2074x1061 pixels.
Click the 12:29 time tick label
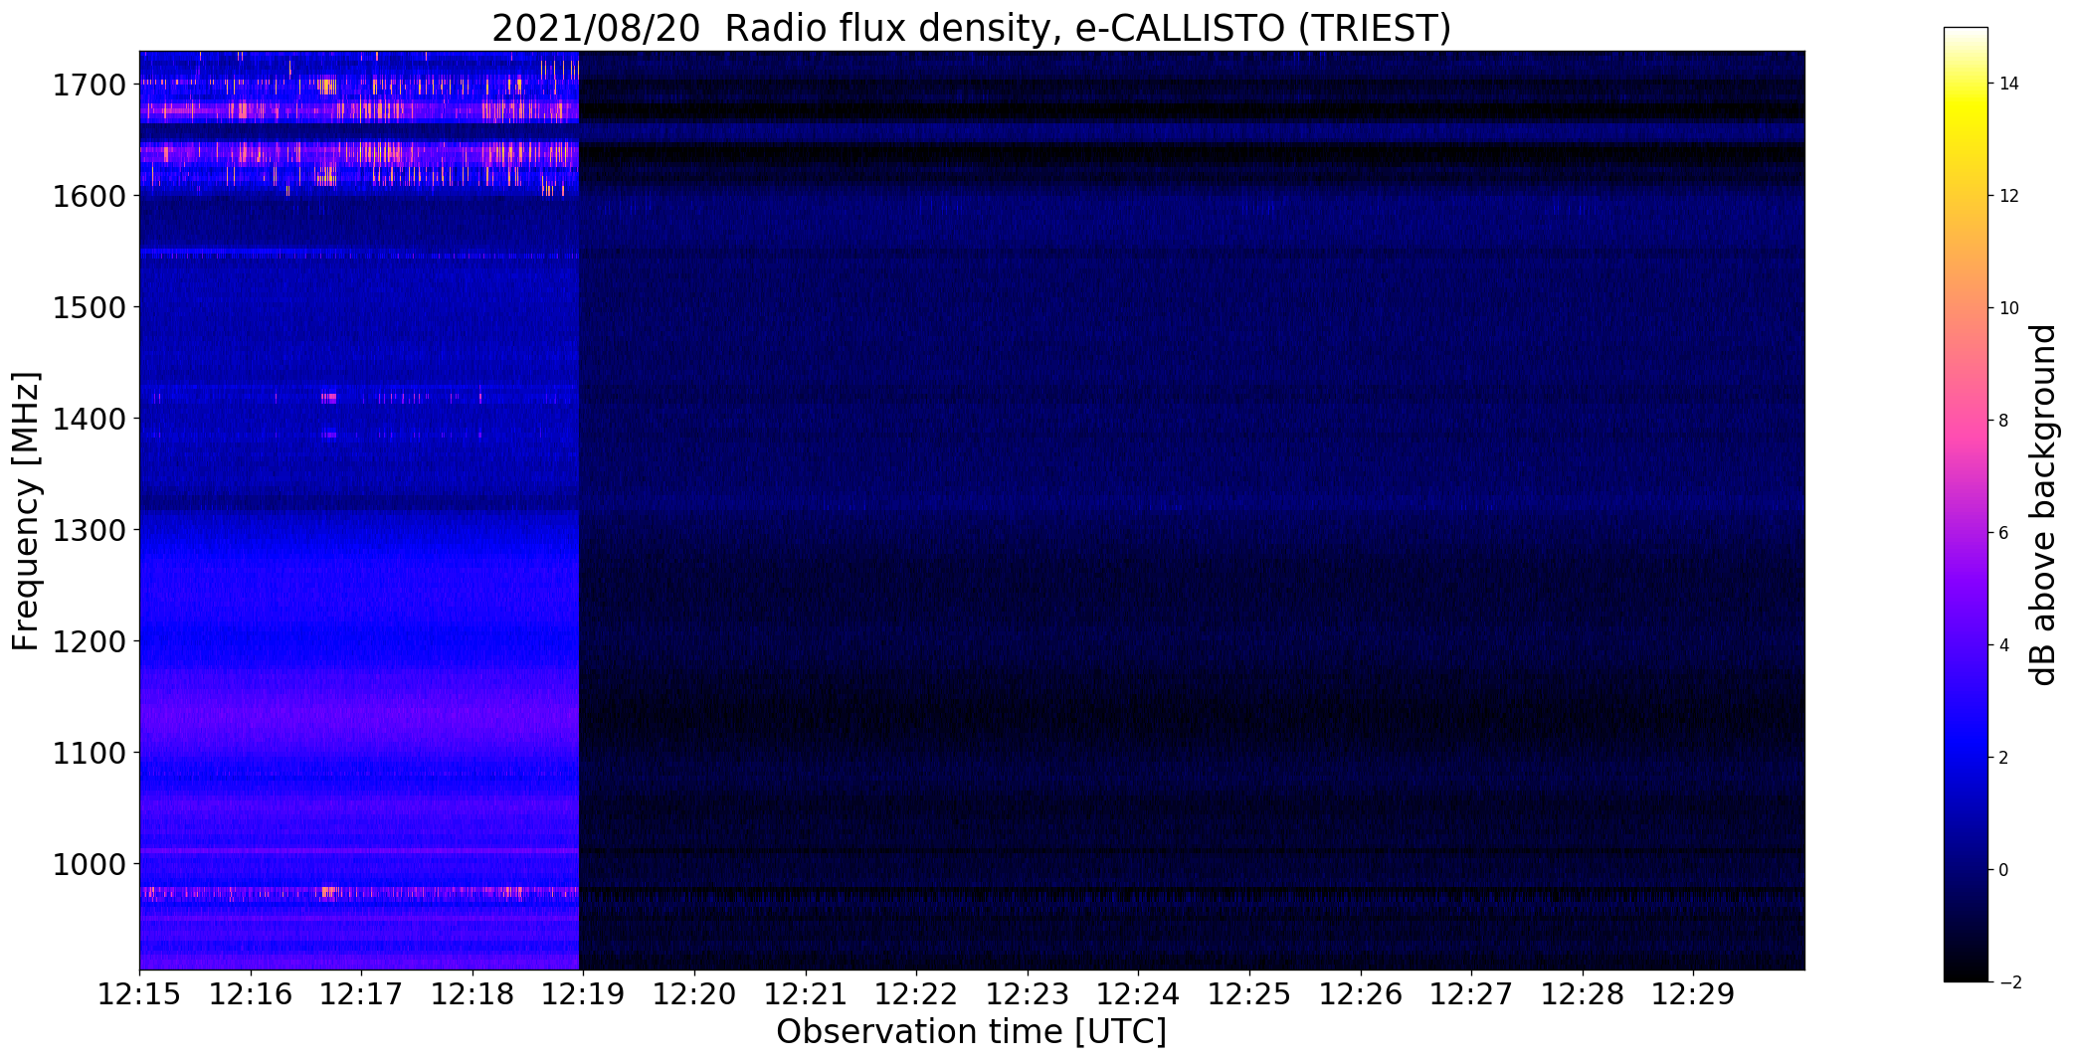[x=1693, y=994]
